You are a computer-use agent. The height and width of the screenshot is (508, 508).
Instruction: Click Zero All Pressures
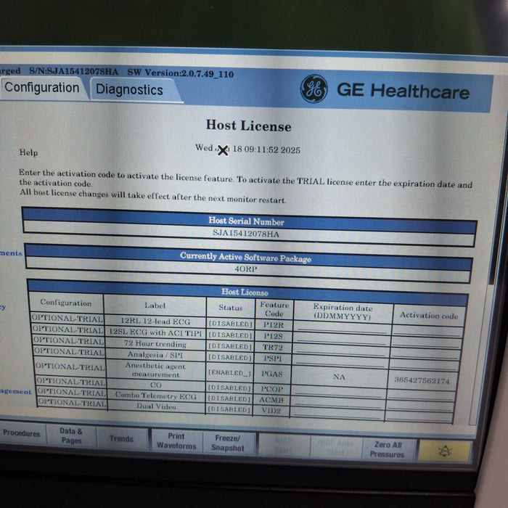click(388, 449)
